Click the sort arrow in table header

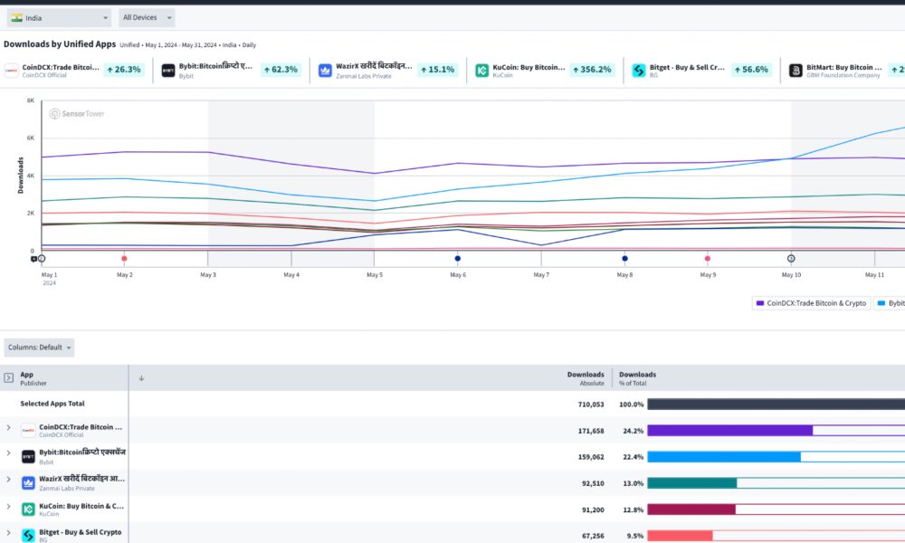(141, 378)
